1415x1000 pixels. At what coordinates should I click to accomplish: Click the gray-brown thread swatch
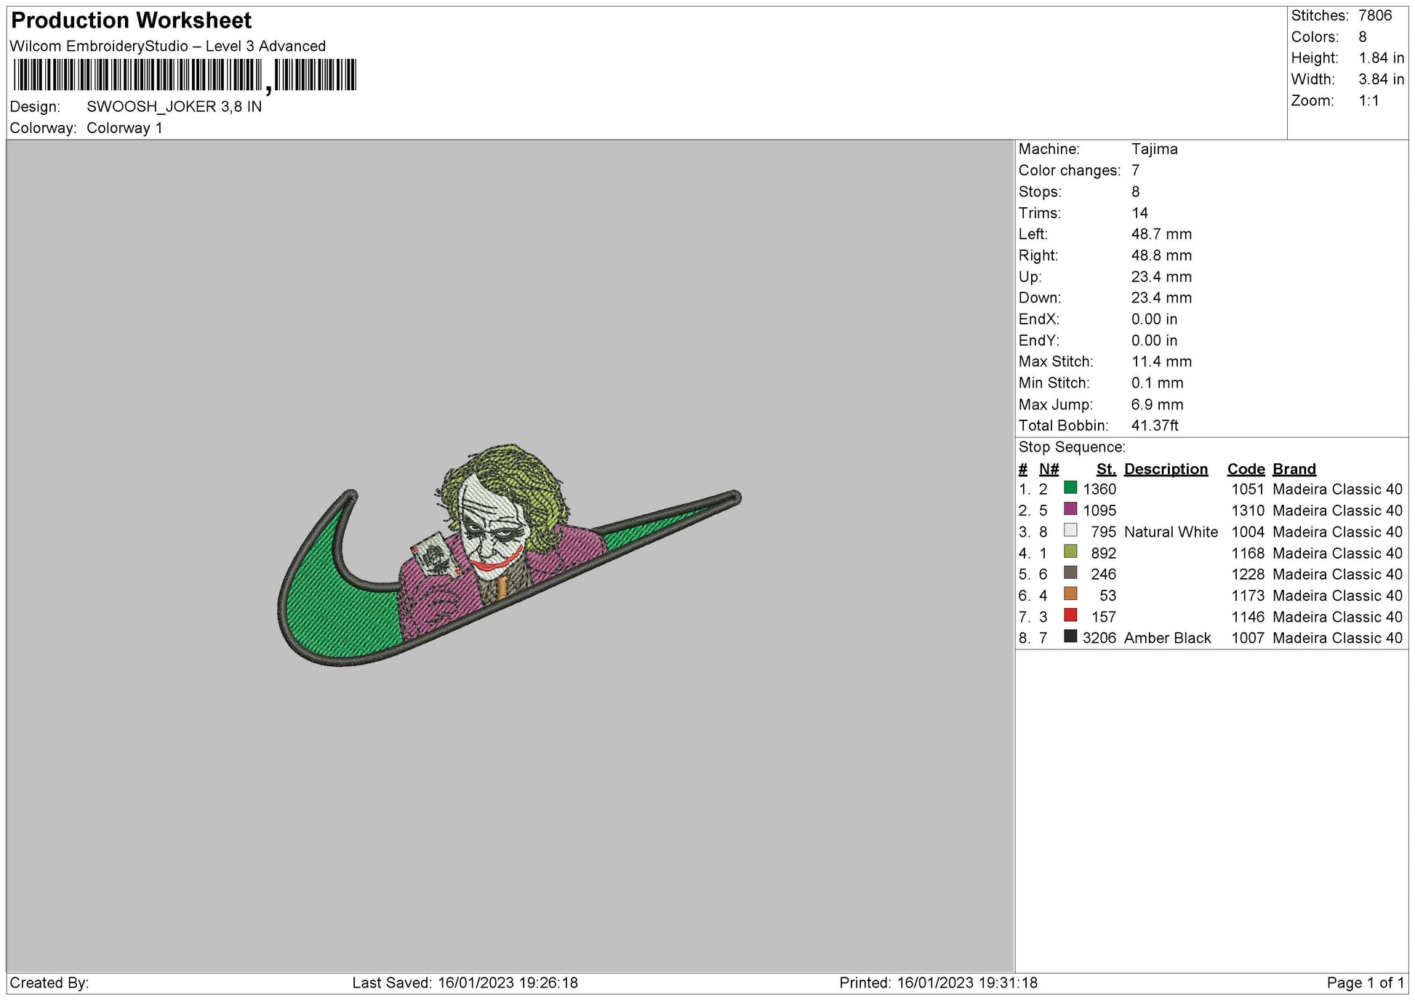pos(1070,572)
